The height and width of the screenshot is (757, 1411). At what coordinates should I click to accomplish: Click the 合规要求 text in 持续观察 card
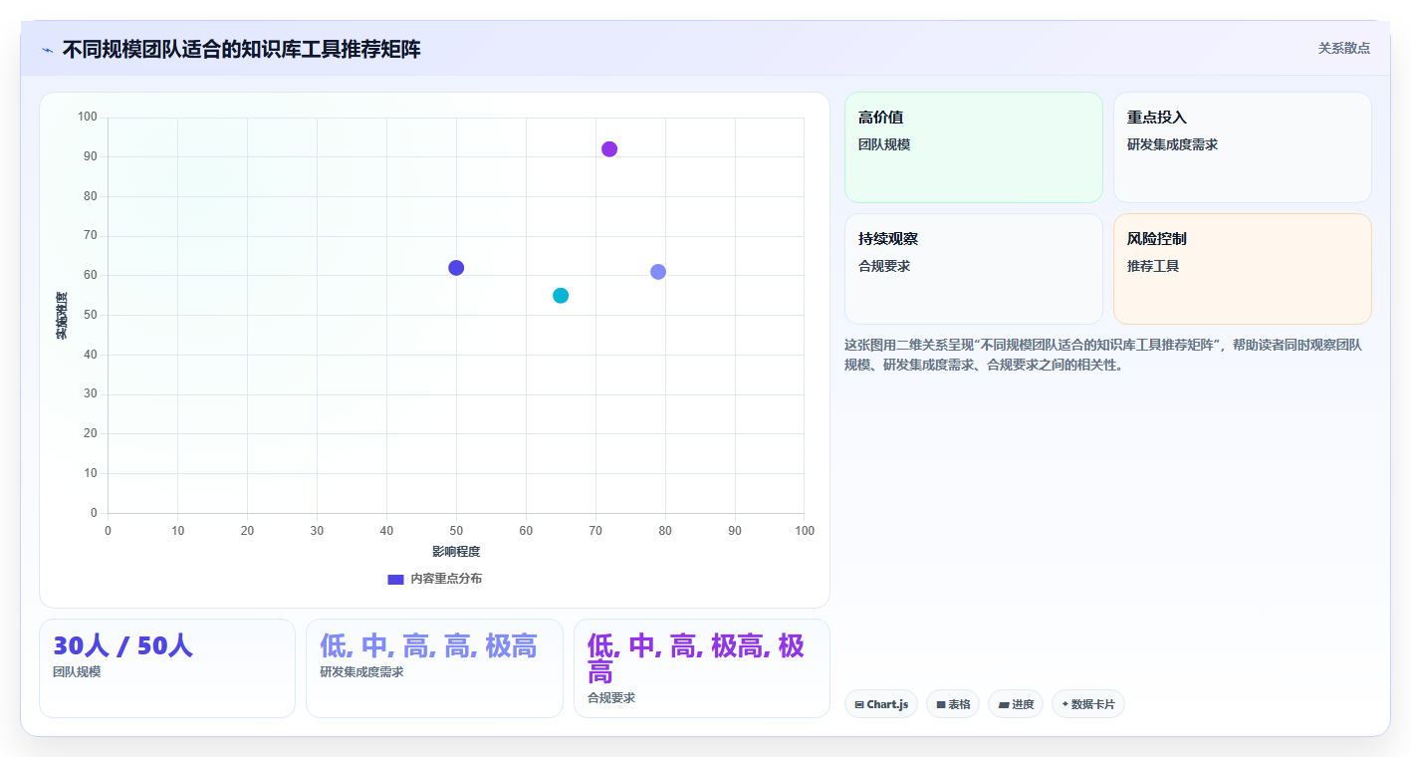884,266
